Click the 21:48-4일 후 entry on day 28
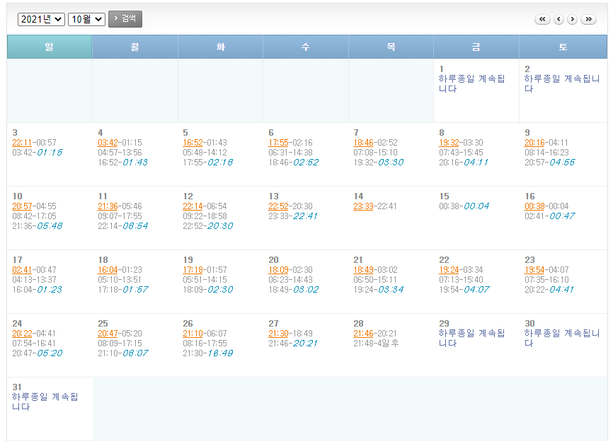 [376, 344]
